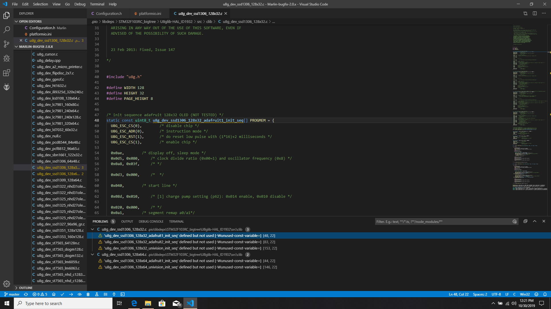Click PlatformIO Clean trash icon
Screen dimensions: 551x309
click(88, 294)
